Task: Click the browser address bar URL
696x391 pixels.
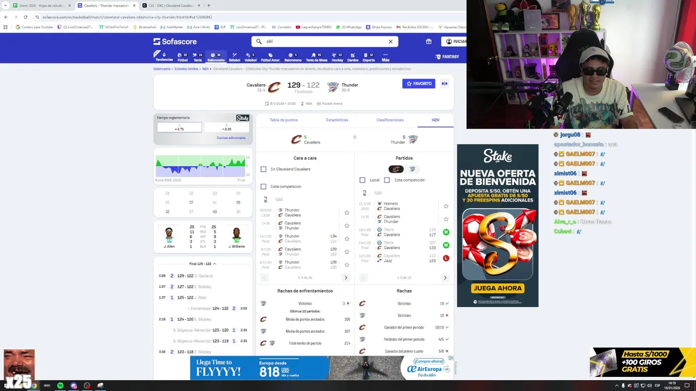Action: point(127,17)
